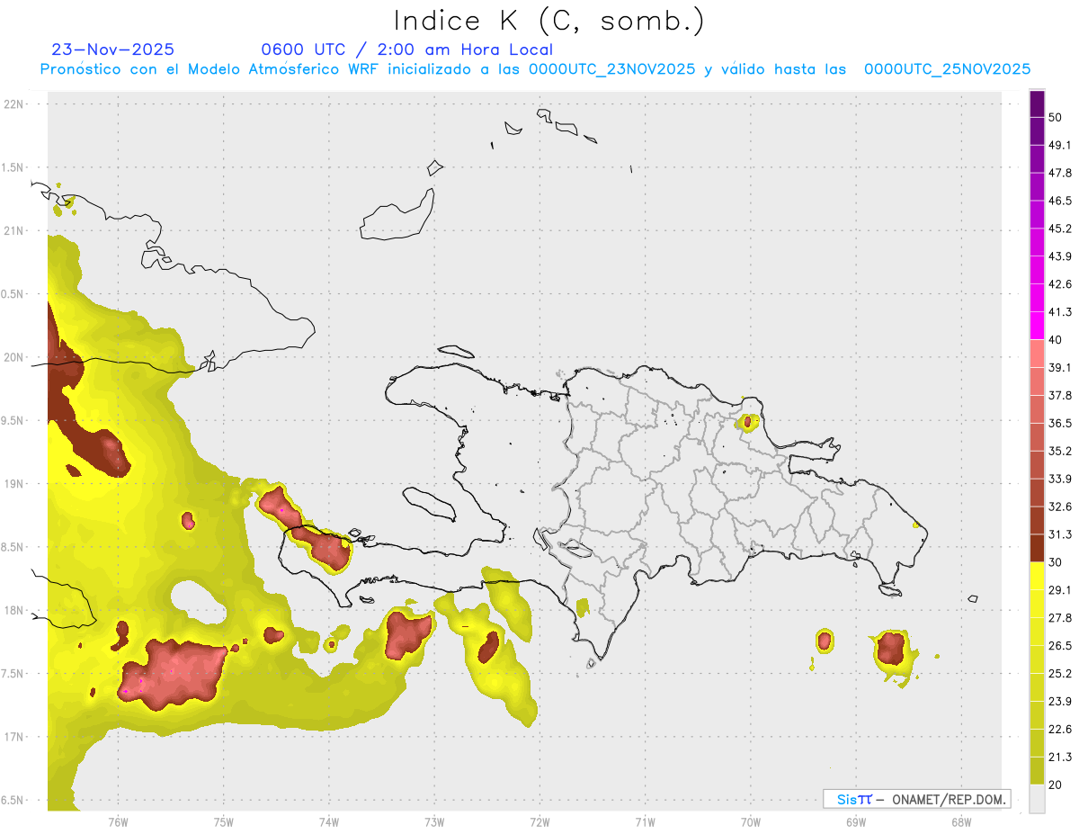Click the colorbar value "46.5"

[1060, 201]
